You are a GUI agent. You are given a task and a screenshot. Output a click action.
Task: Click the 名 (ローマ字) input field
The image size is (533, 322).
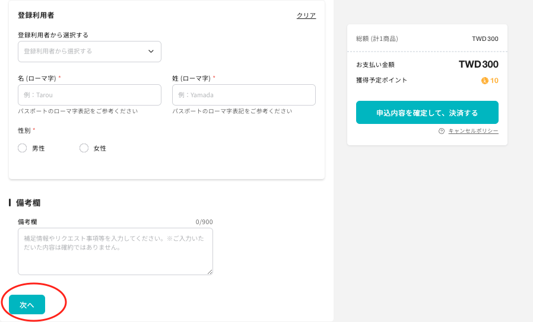click(x=89, y=95)
